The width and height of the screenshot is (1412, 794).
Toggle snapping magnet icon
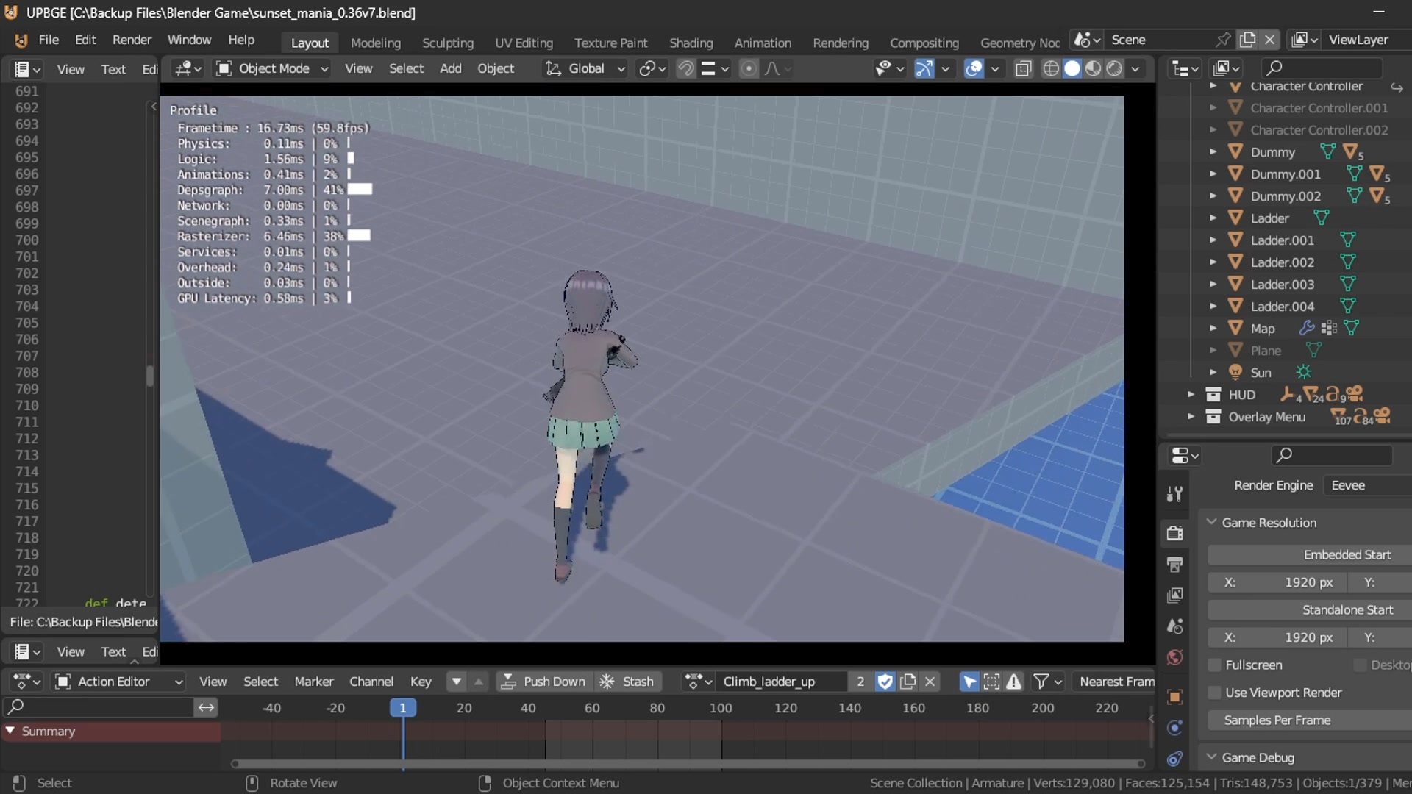pyautogui.click(x=685, y=68)
